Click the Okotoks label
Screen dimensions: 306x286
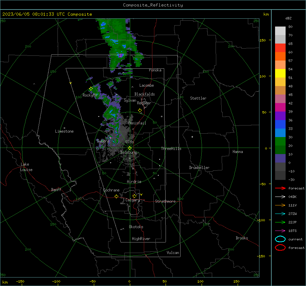click(136, 227)
